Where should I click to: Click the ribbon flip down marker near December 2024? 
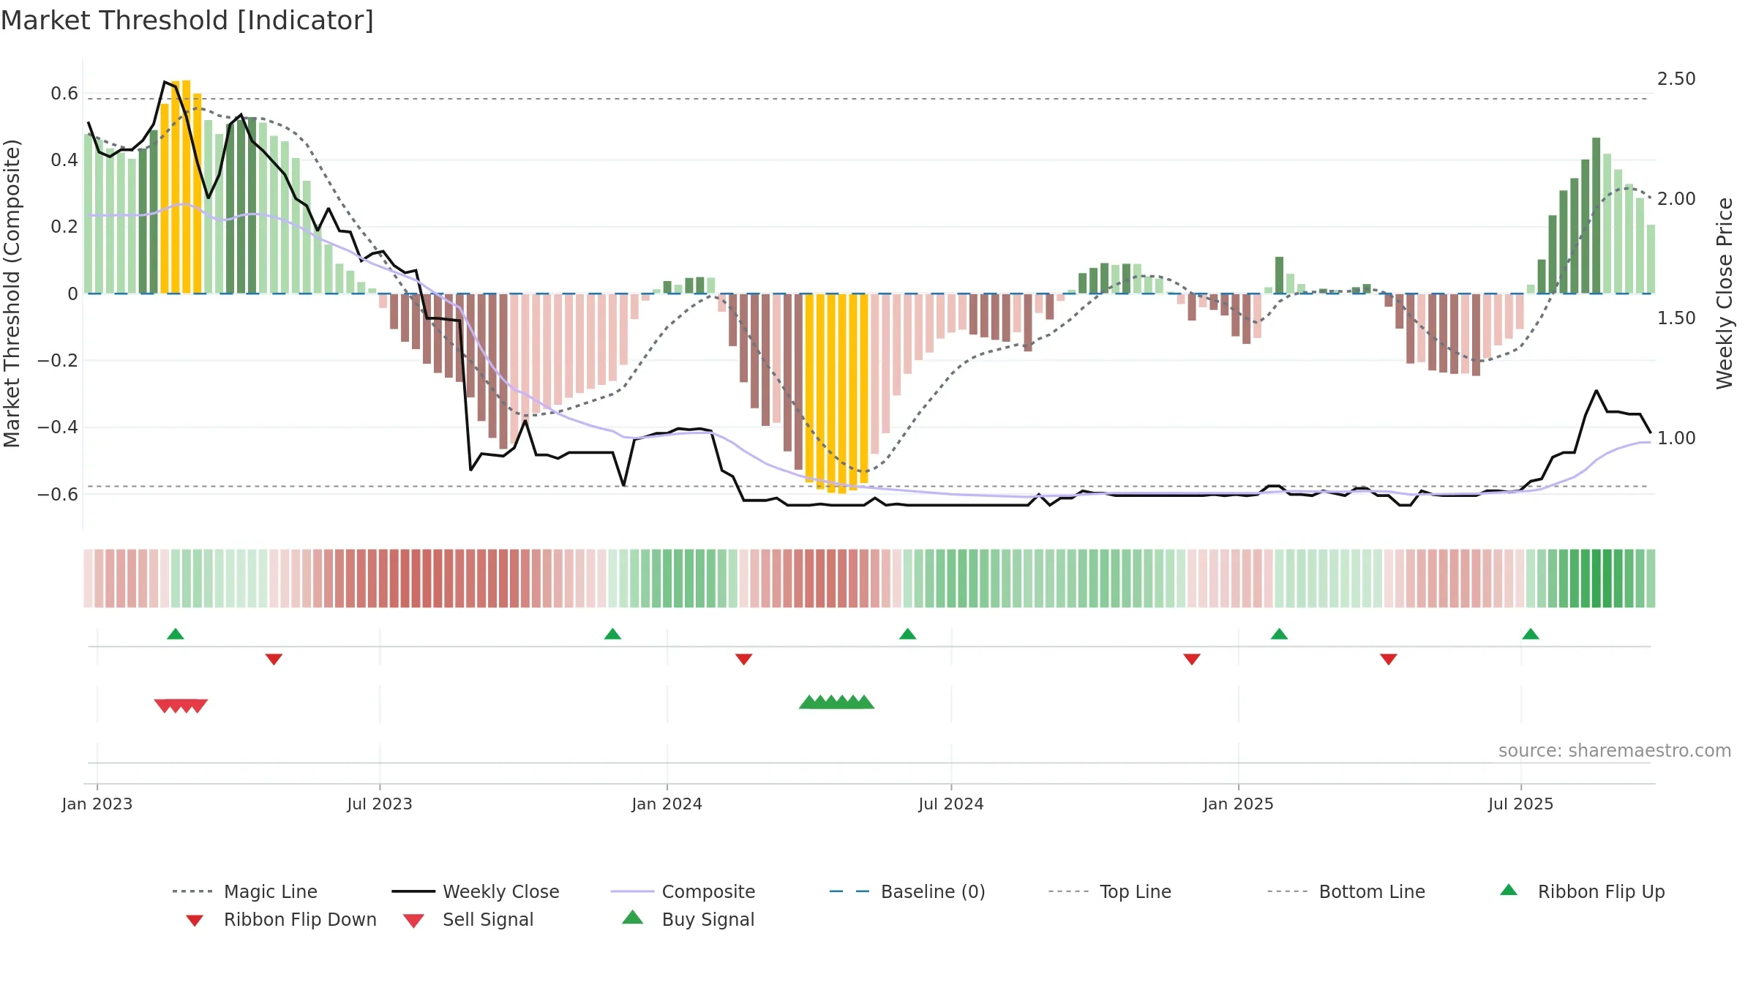click(x=1192, y=659)
